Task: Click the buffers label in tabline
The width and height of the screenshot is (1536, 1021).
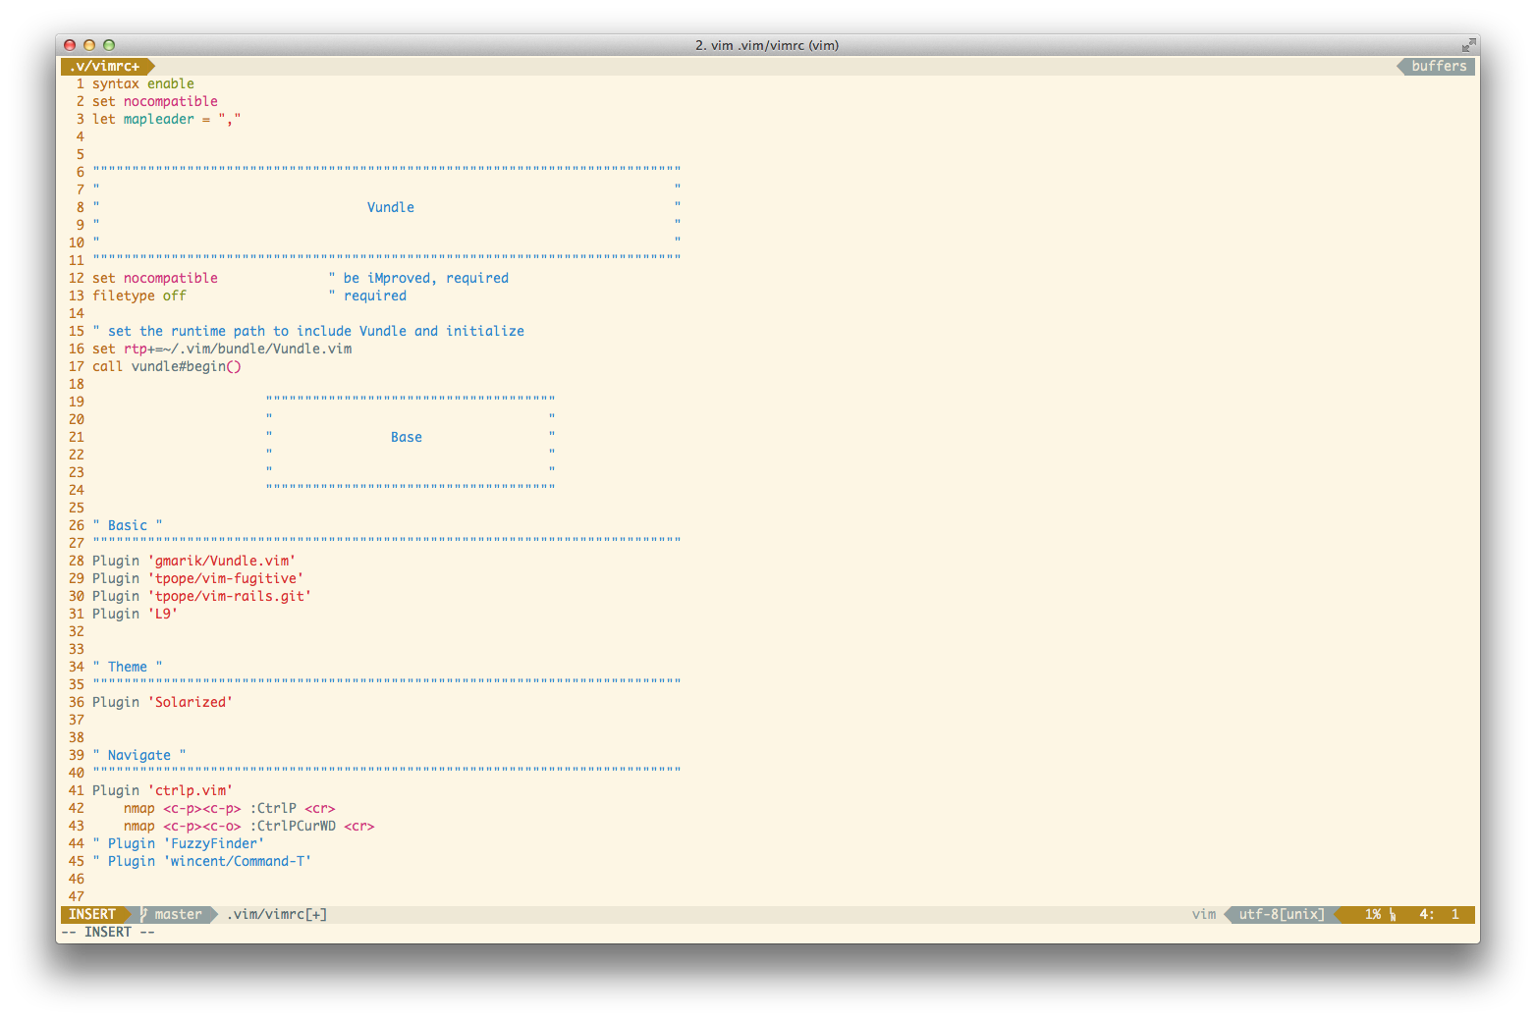Action: [1439, 66]
